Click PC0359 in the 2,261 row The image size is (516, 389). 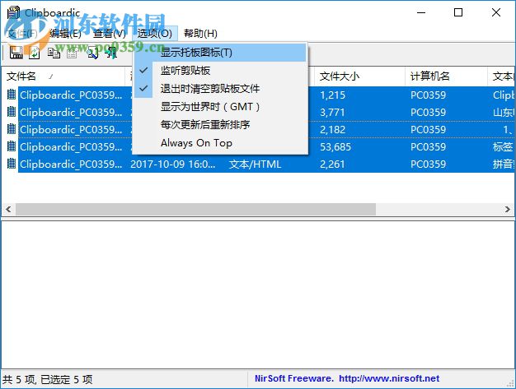click(x=428, y=164)
